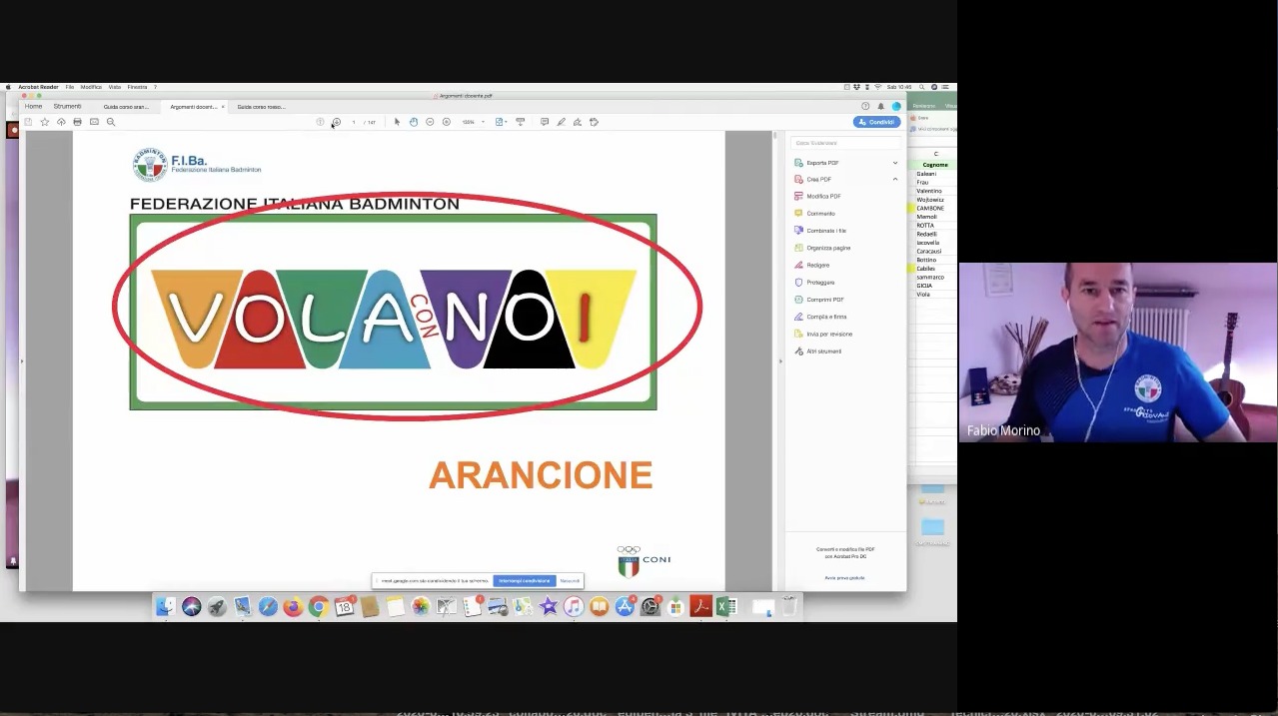Add a sticky note comment
Screen dimensions: 1278x716
(x=545, y=122)
